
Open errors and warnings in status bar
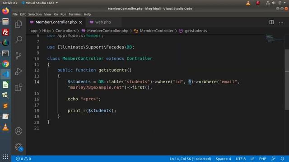tap(23, 159)
